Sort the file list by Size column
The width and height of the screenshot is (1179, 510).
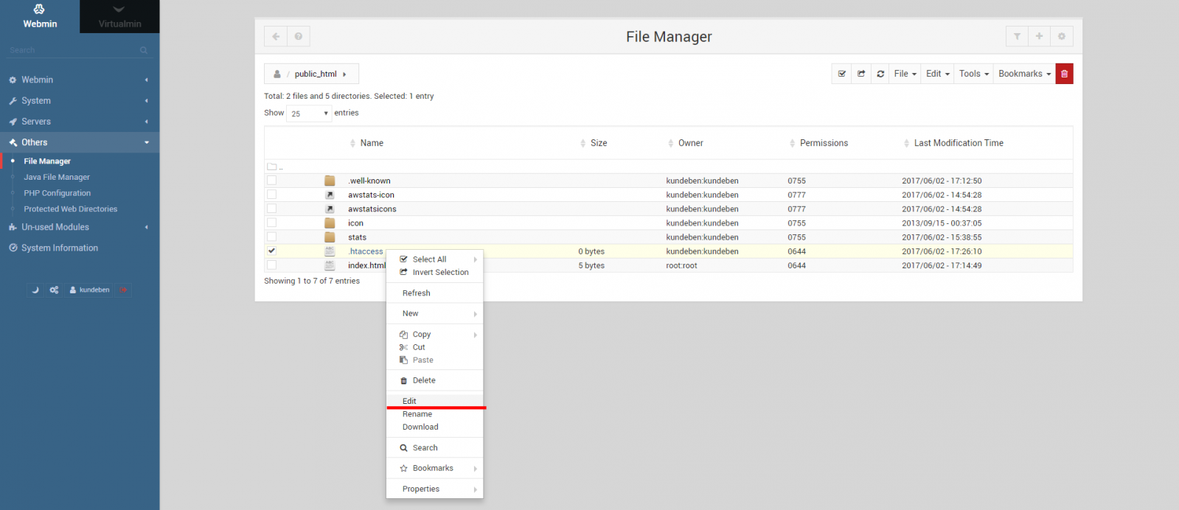tap(598, 143)
